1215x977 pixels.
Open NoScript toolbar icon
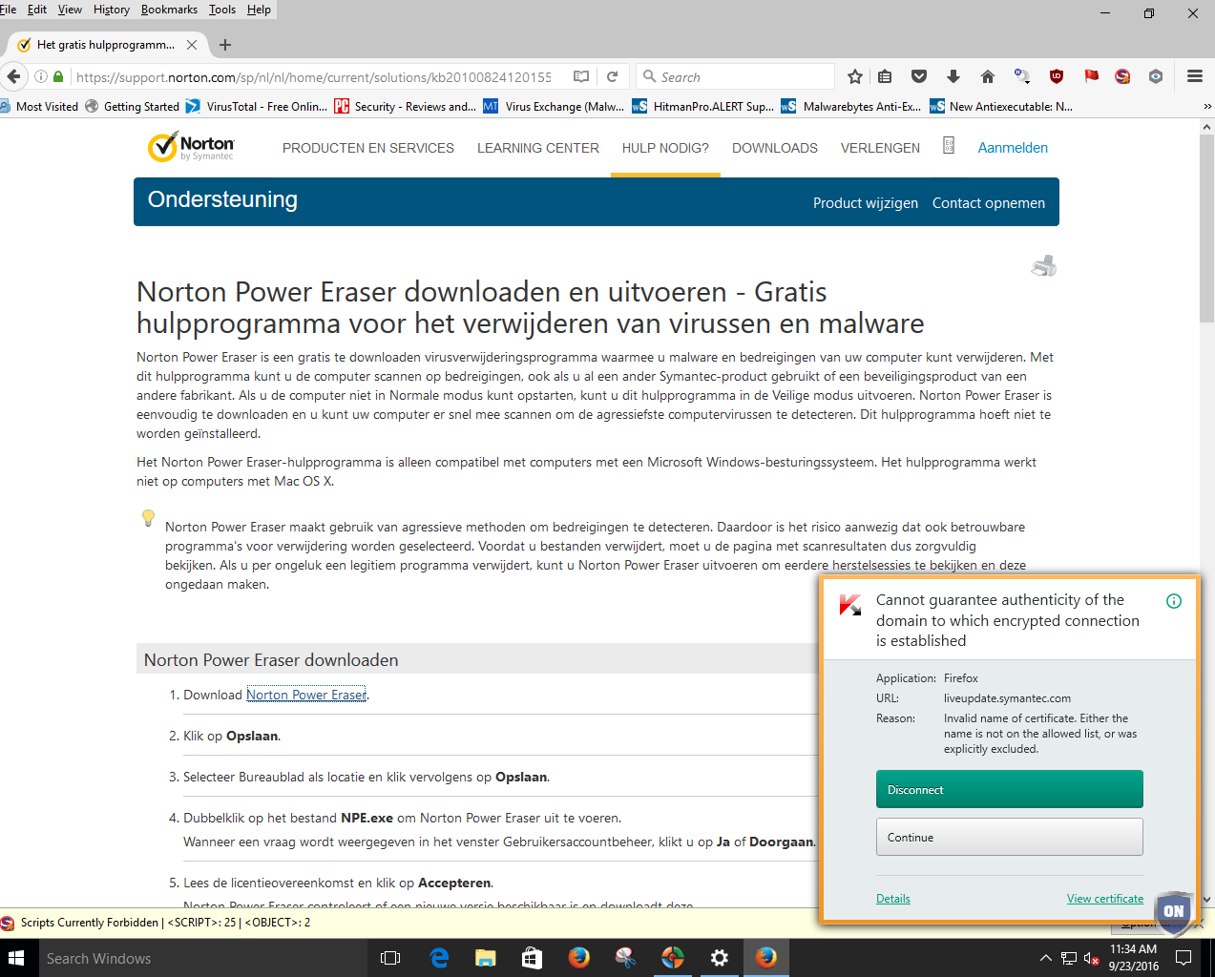coord(1122,76)
